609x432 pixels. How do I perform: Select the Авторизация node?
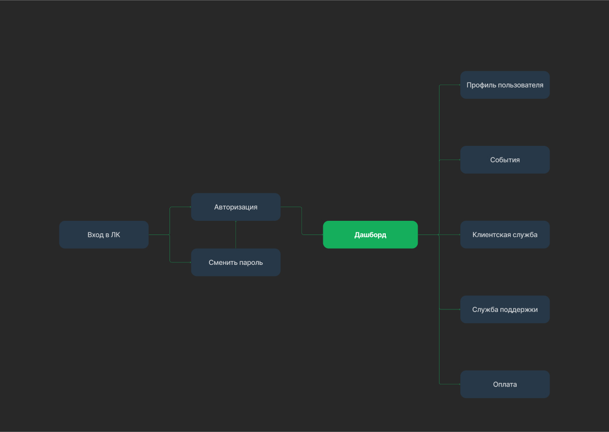236,207
